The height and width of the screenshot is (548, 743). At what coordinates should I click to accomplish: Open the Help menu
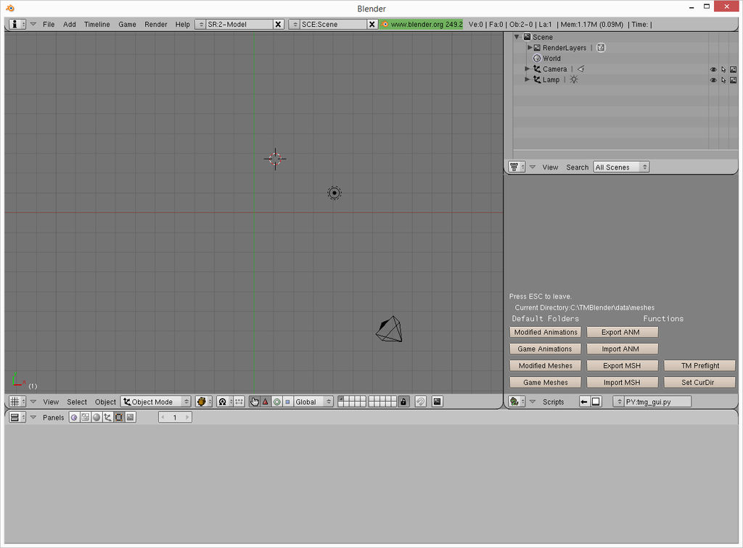(182, 24)
